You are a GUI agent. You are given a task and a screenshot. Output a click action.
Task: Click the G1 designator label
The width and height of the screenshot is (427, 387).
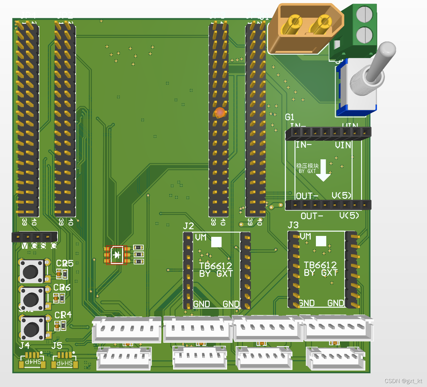pyautogui.click(x=290, y=117)
